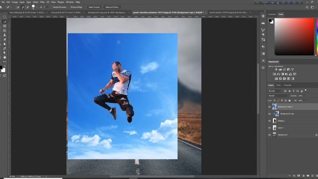Add a Levels adjustment
Screen dimensions: 318x179
(x=280, y=70)
